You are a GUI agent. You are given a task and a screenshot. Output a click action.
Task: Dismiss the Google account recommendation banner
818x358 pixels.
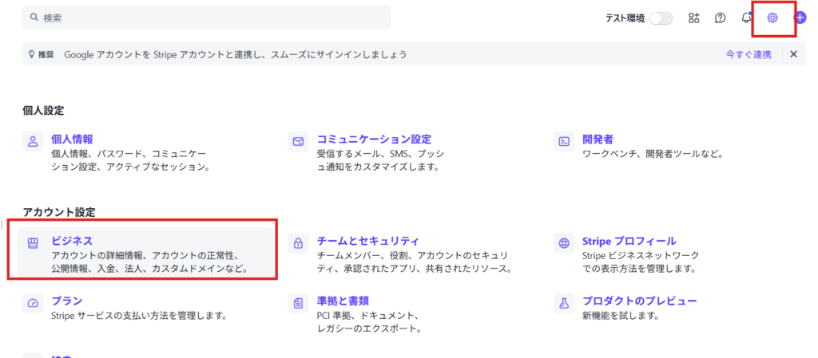(793, 54)
